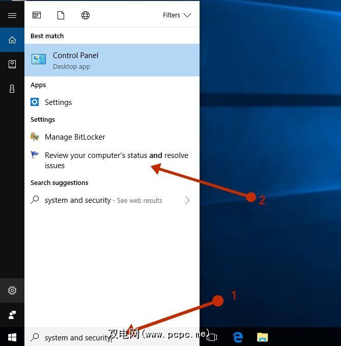The width and height of the screenshot is (341, 346).
Task: Click the blue flag Security icon
Action: coord(35,155)
